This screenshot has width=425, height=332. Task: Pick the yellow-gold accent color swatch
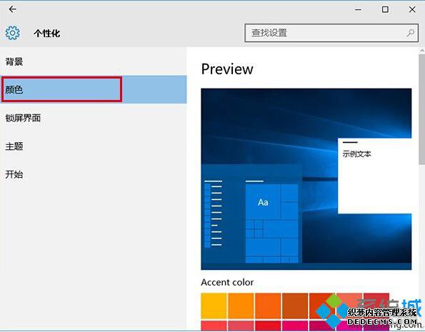(214, 306)
